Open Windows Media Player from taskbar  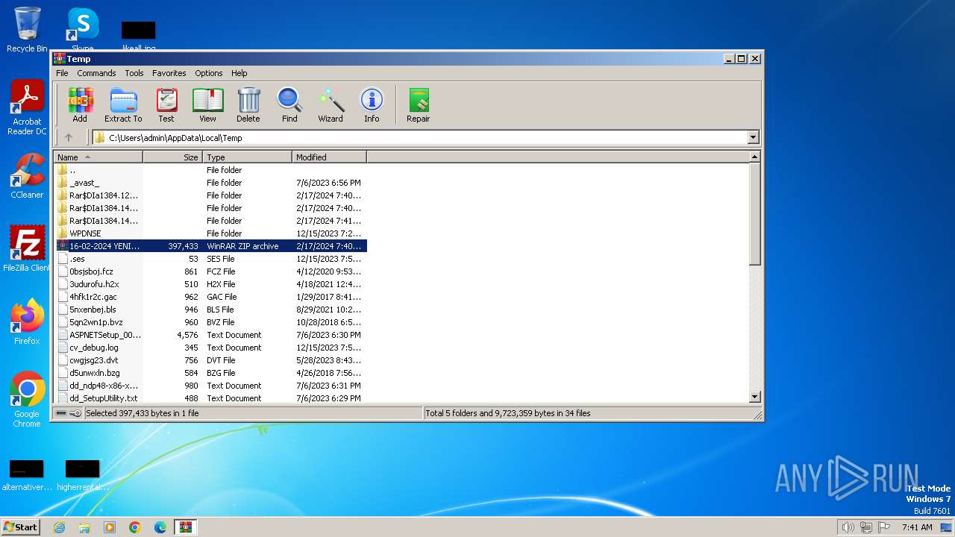click(110, 527)
